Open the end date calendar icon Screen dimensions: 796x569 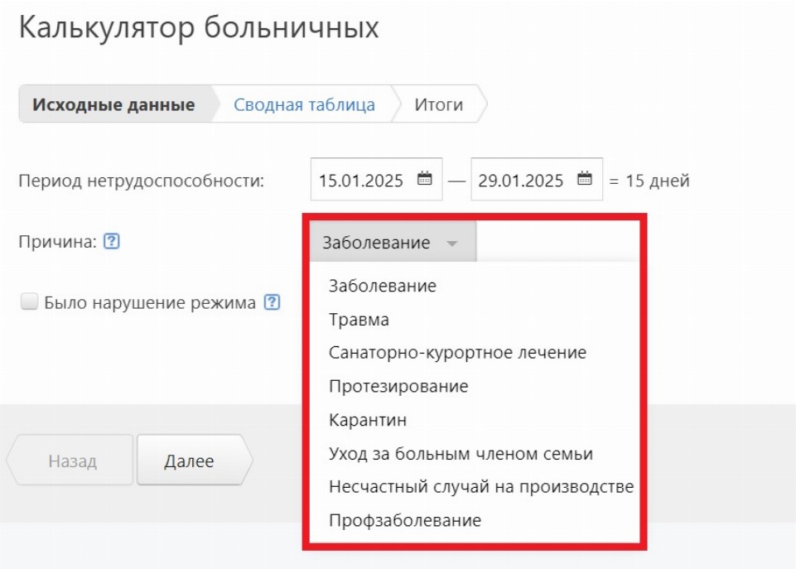pyautogui.click(x=584, y=179)
